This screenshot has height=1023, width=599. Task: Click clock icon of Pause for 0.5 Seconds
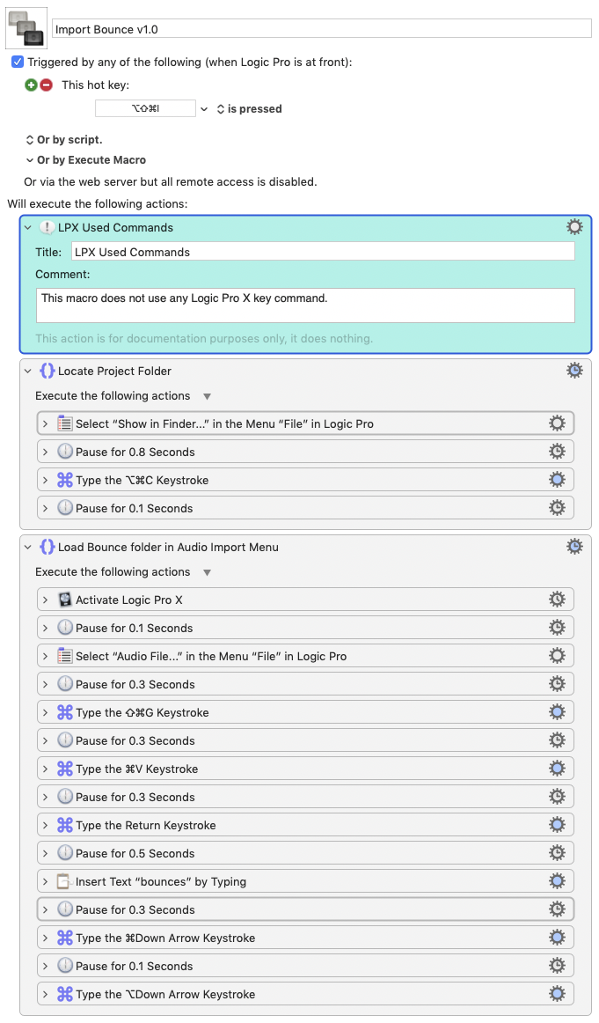64,853
